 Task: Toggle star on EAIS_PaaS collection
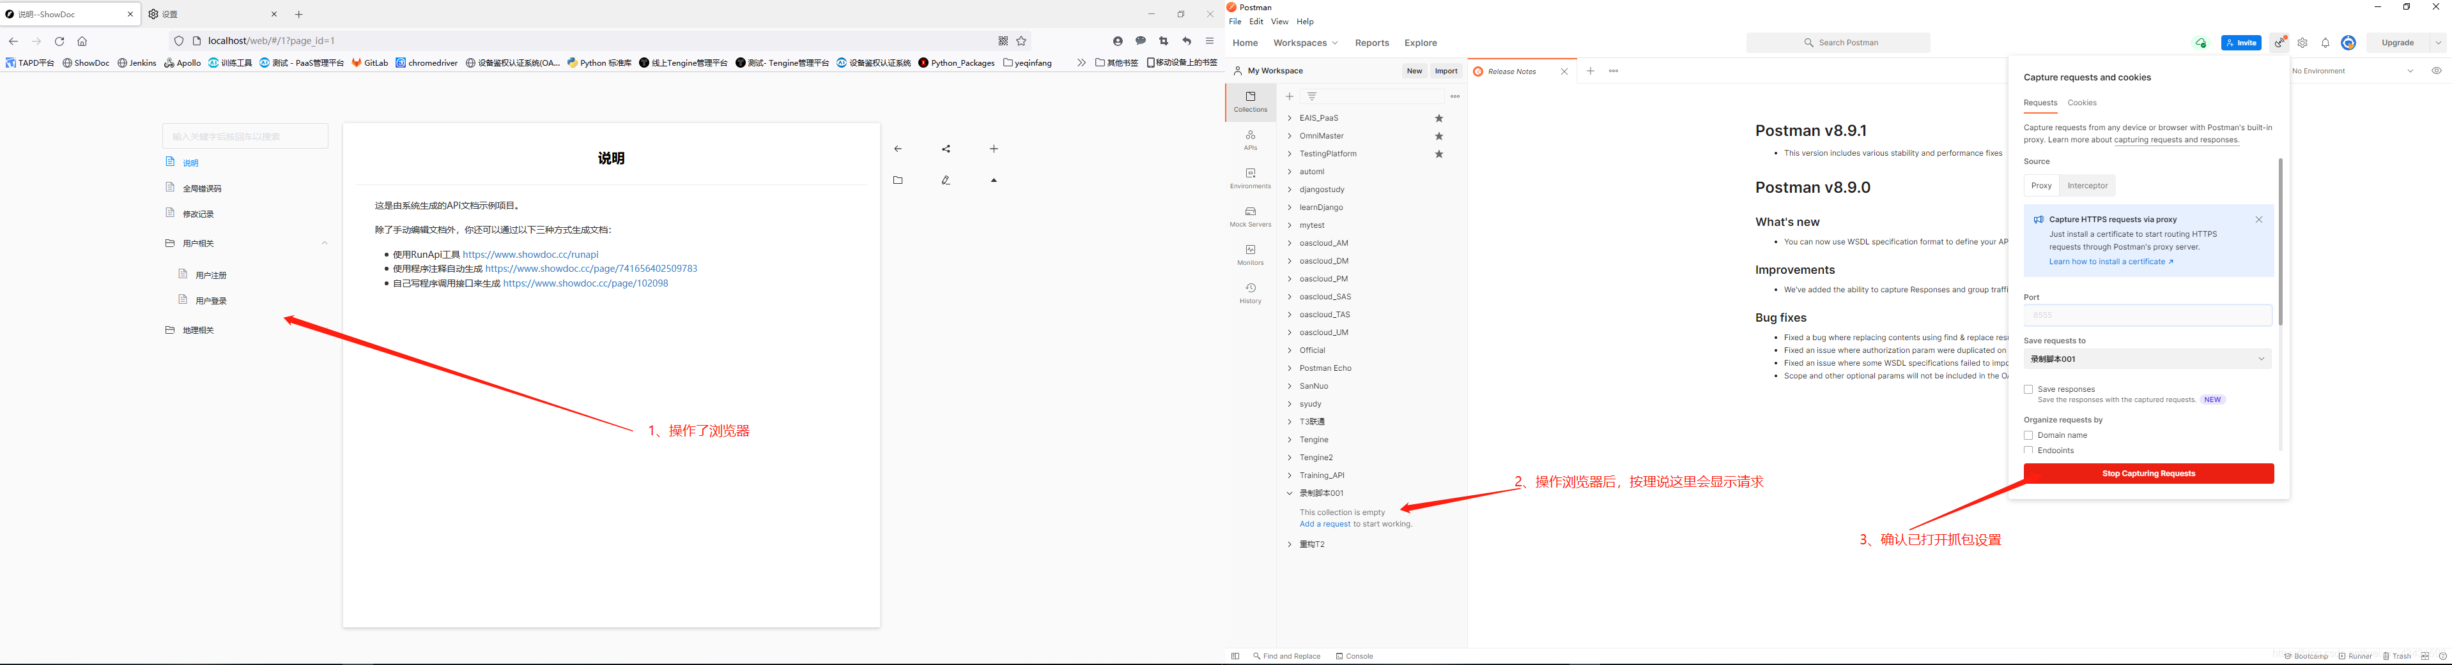(1439, 119)
